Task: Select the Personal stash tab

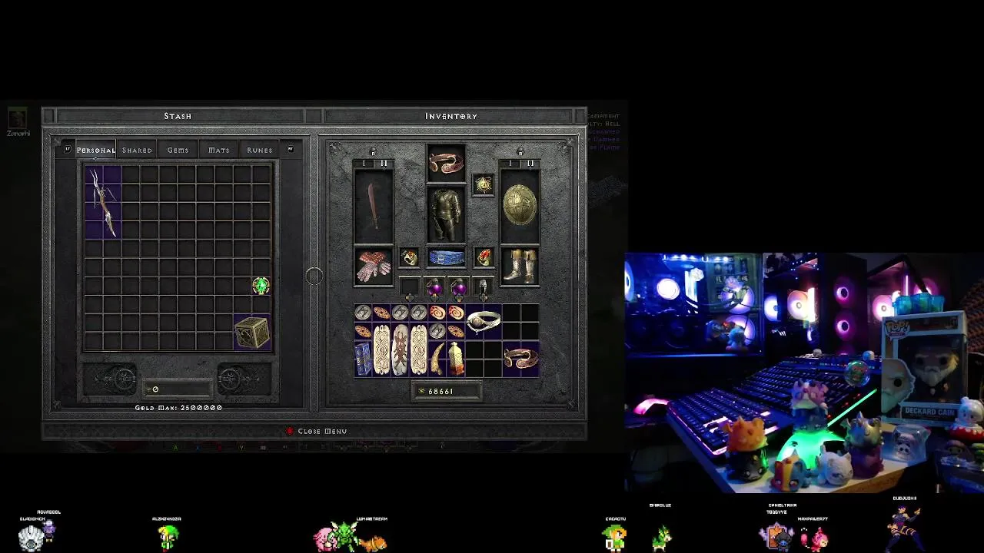Action: pos(95,150)
